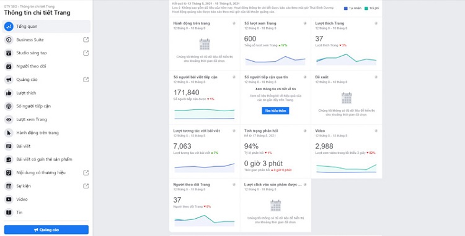Viewport: 465px width, 236px height.
Task: Click the Nội dung có thương hiệu icon
Action: 9,172
